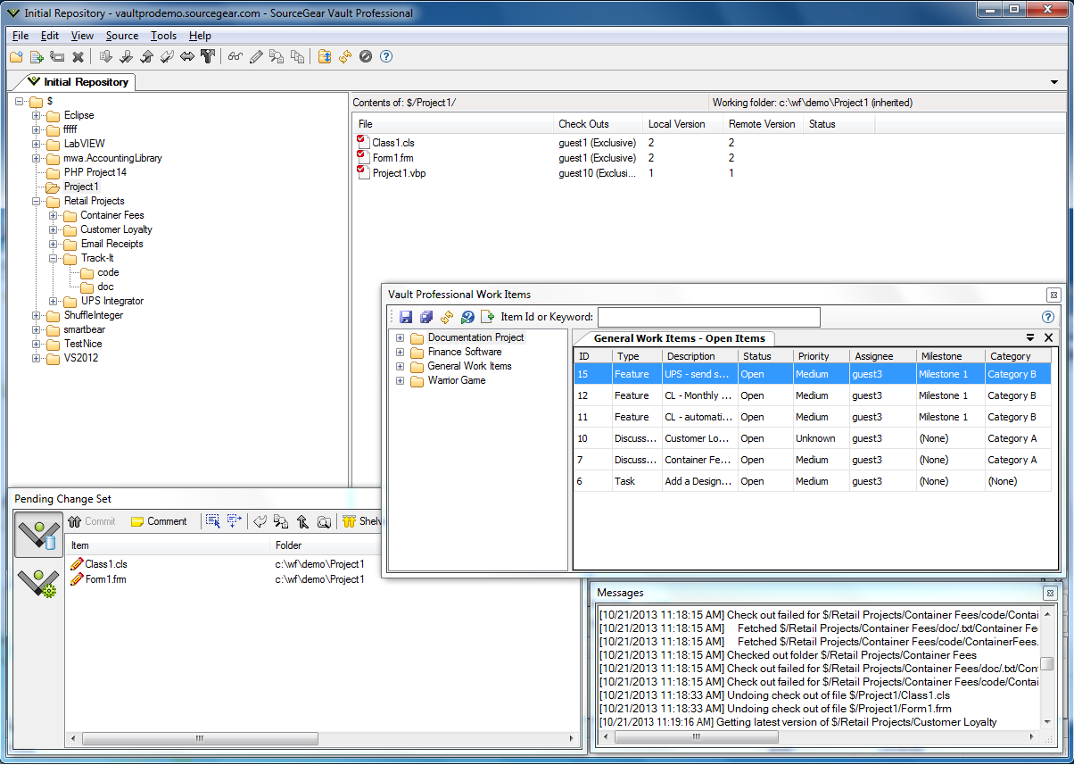Click the Save All icon in Work Items toolbar
This screenshot has width=1074, height=765.
coord(426,317)
